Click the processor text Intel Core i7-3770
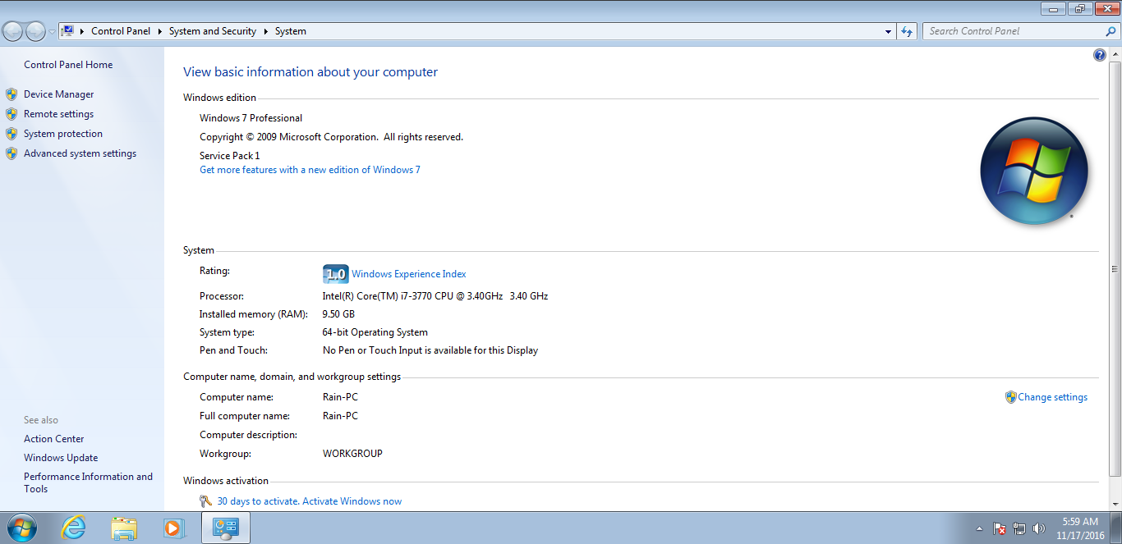The height and width of the screenshot is (544, 1122). pos(435,296)
